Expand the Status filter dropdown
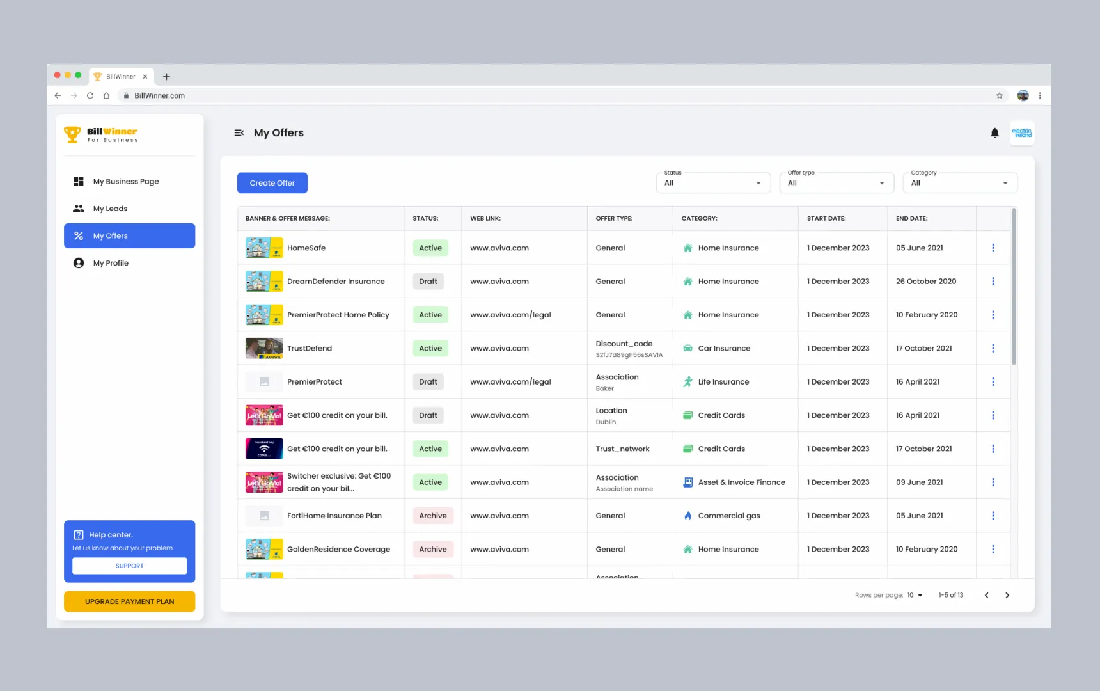The image size is (1100, 691). 712,183
